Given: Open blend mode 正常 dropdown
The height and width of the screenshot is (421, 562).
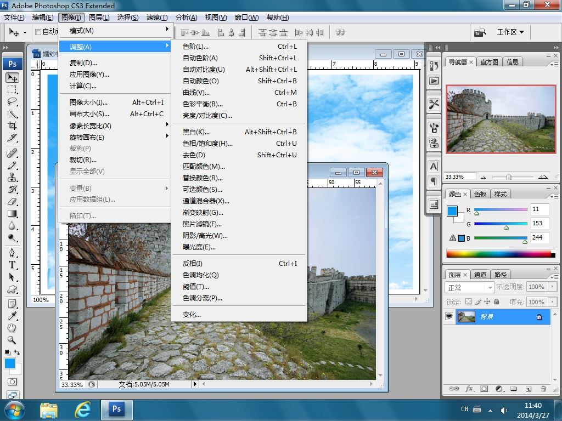Looking at the screenshot, I should (x=470, y=287).
